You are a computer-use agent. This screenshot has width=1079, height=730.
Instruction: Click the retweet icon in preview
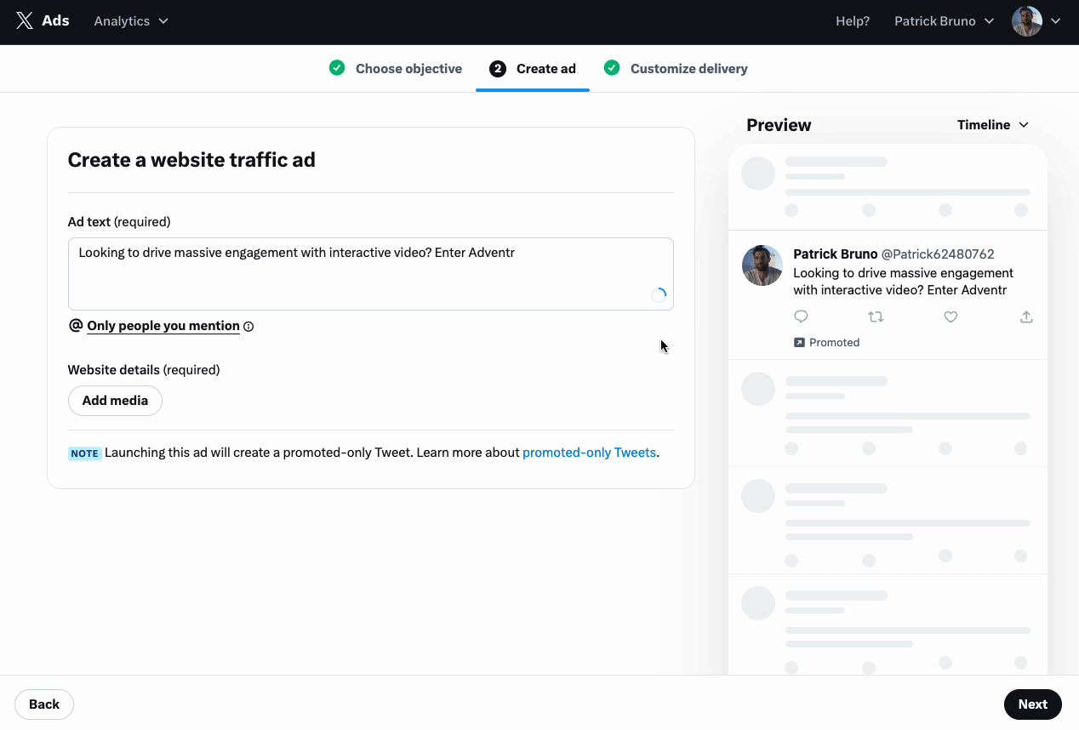pos(876,317)
